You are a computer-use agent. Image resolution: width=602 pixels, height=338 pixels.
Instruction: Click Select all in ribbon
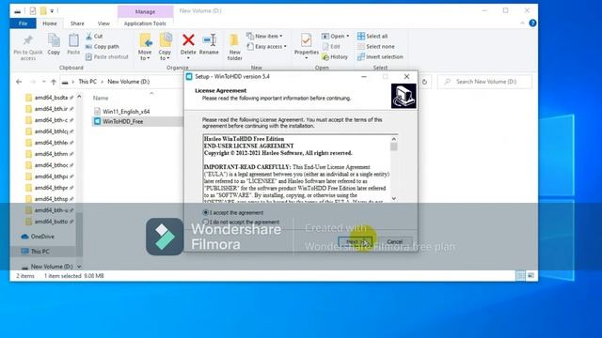(x=372, y=36)
